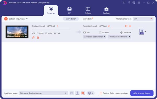Switch to the MV tab
Viewport: 157px width, 99px height.
(69, 10)
